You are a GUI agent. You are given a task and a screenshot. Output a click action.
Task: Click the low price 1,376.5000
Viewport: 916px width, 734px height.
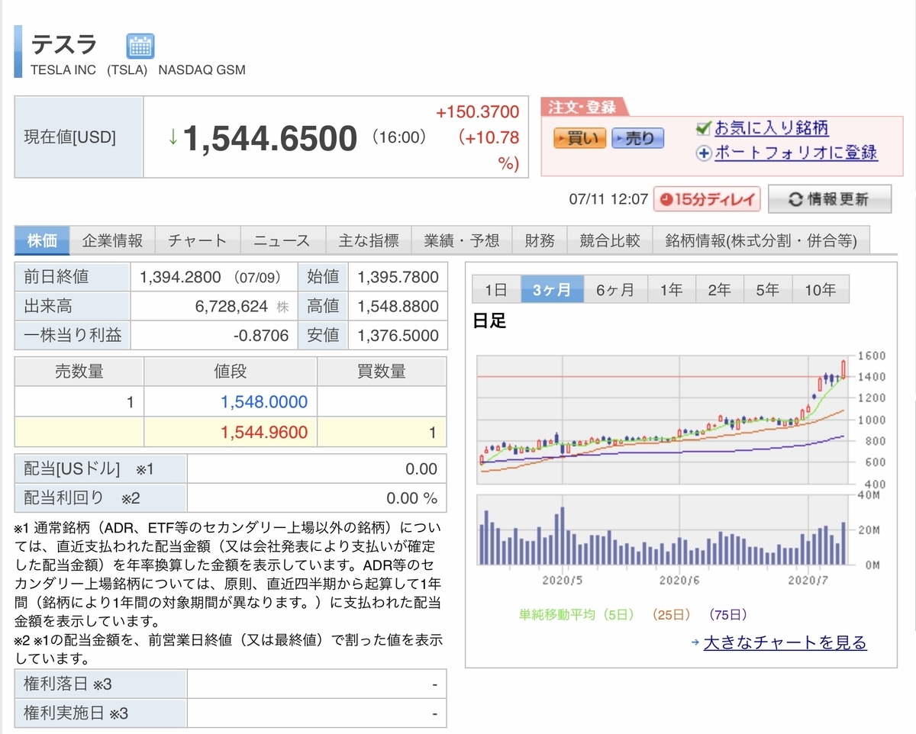tap(398, 335)
